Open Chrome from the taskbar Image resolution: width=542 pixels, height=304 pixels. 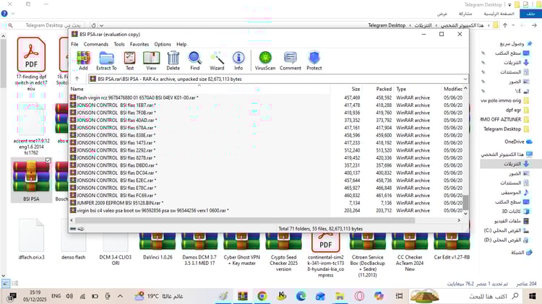pos(262,296)
